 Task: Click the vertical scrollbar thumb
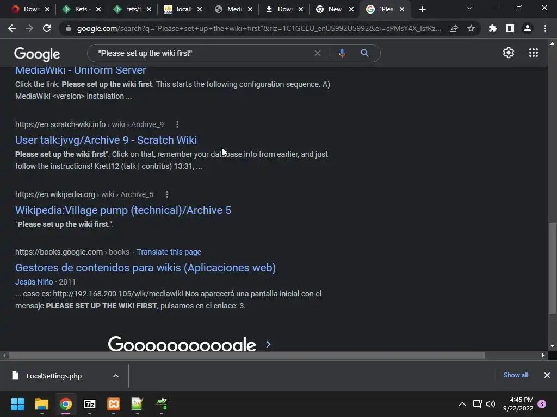point(552,268)
